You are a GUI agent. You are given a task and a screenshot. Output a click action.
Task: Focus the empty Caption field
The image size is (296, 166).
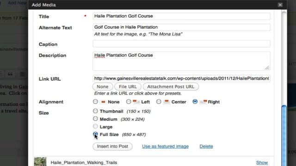tap(181, 44)
